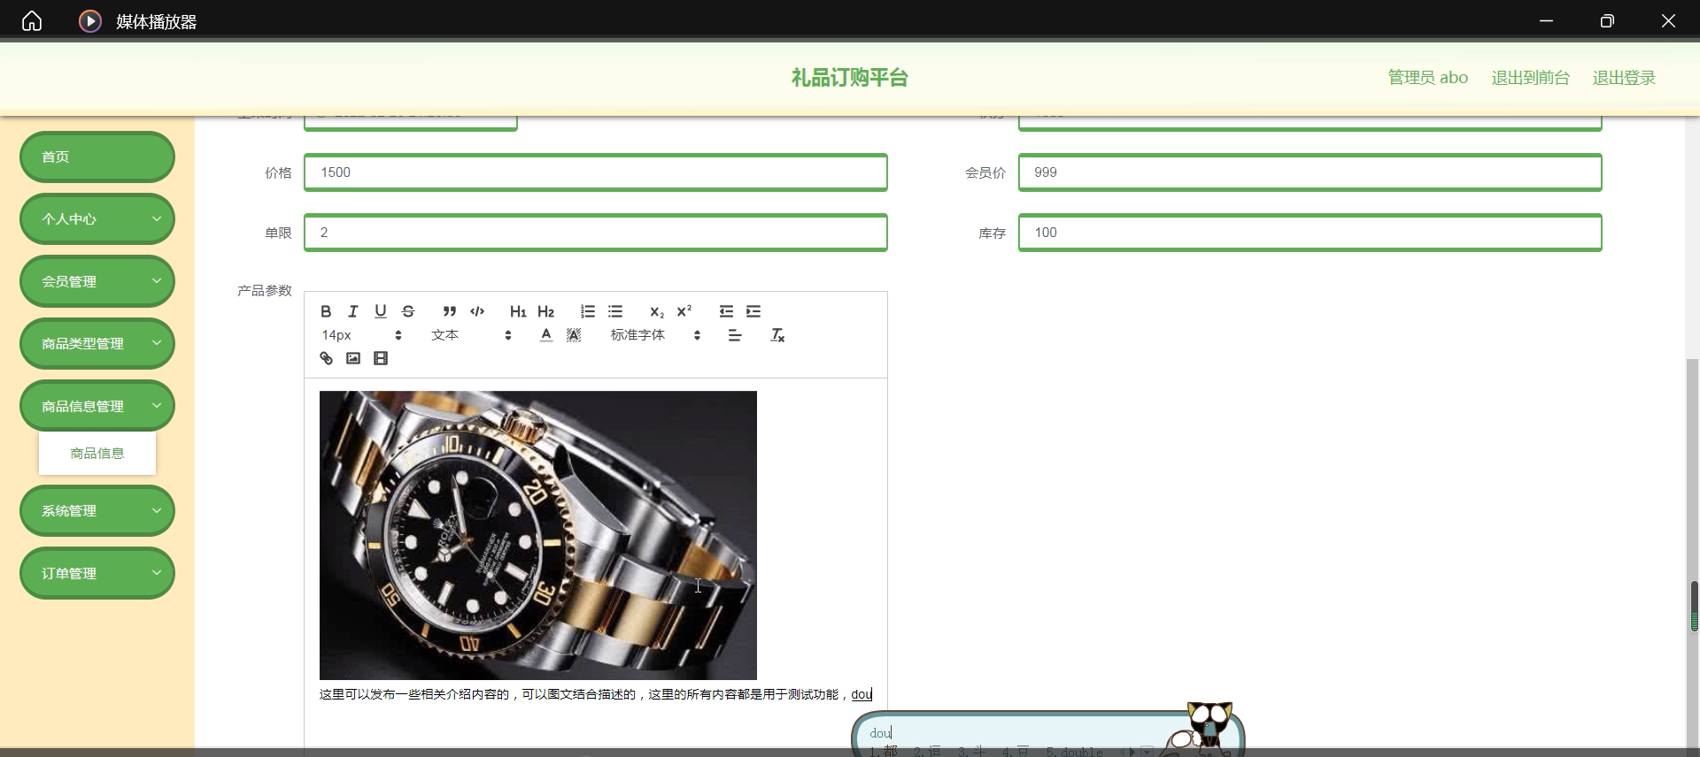The image size is (1700, 757).
Task: Create an ordered numbered list
Action: (588, 311)
